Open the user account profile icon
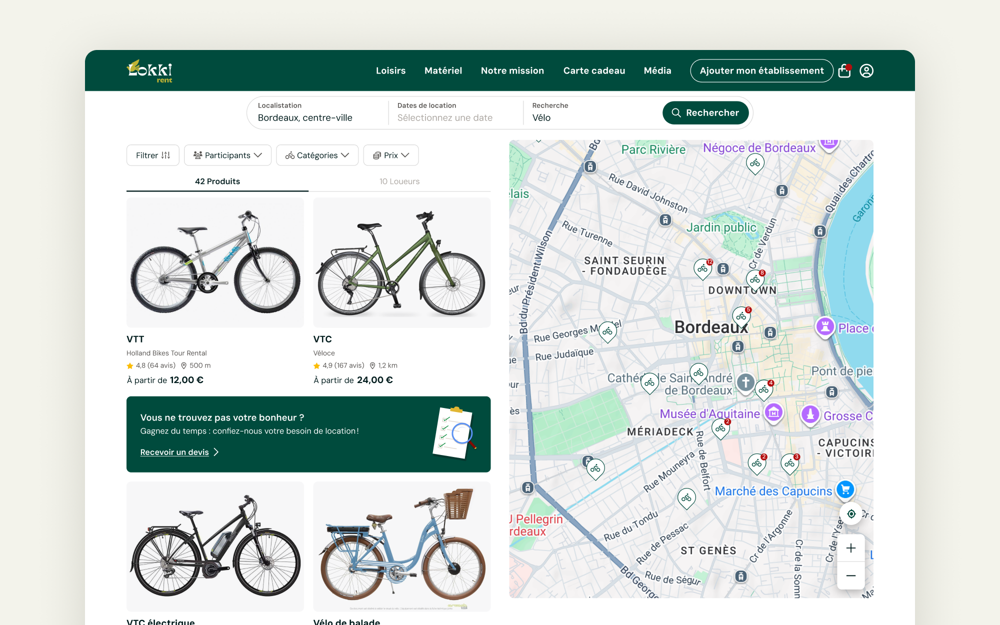 pos(866,70)
